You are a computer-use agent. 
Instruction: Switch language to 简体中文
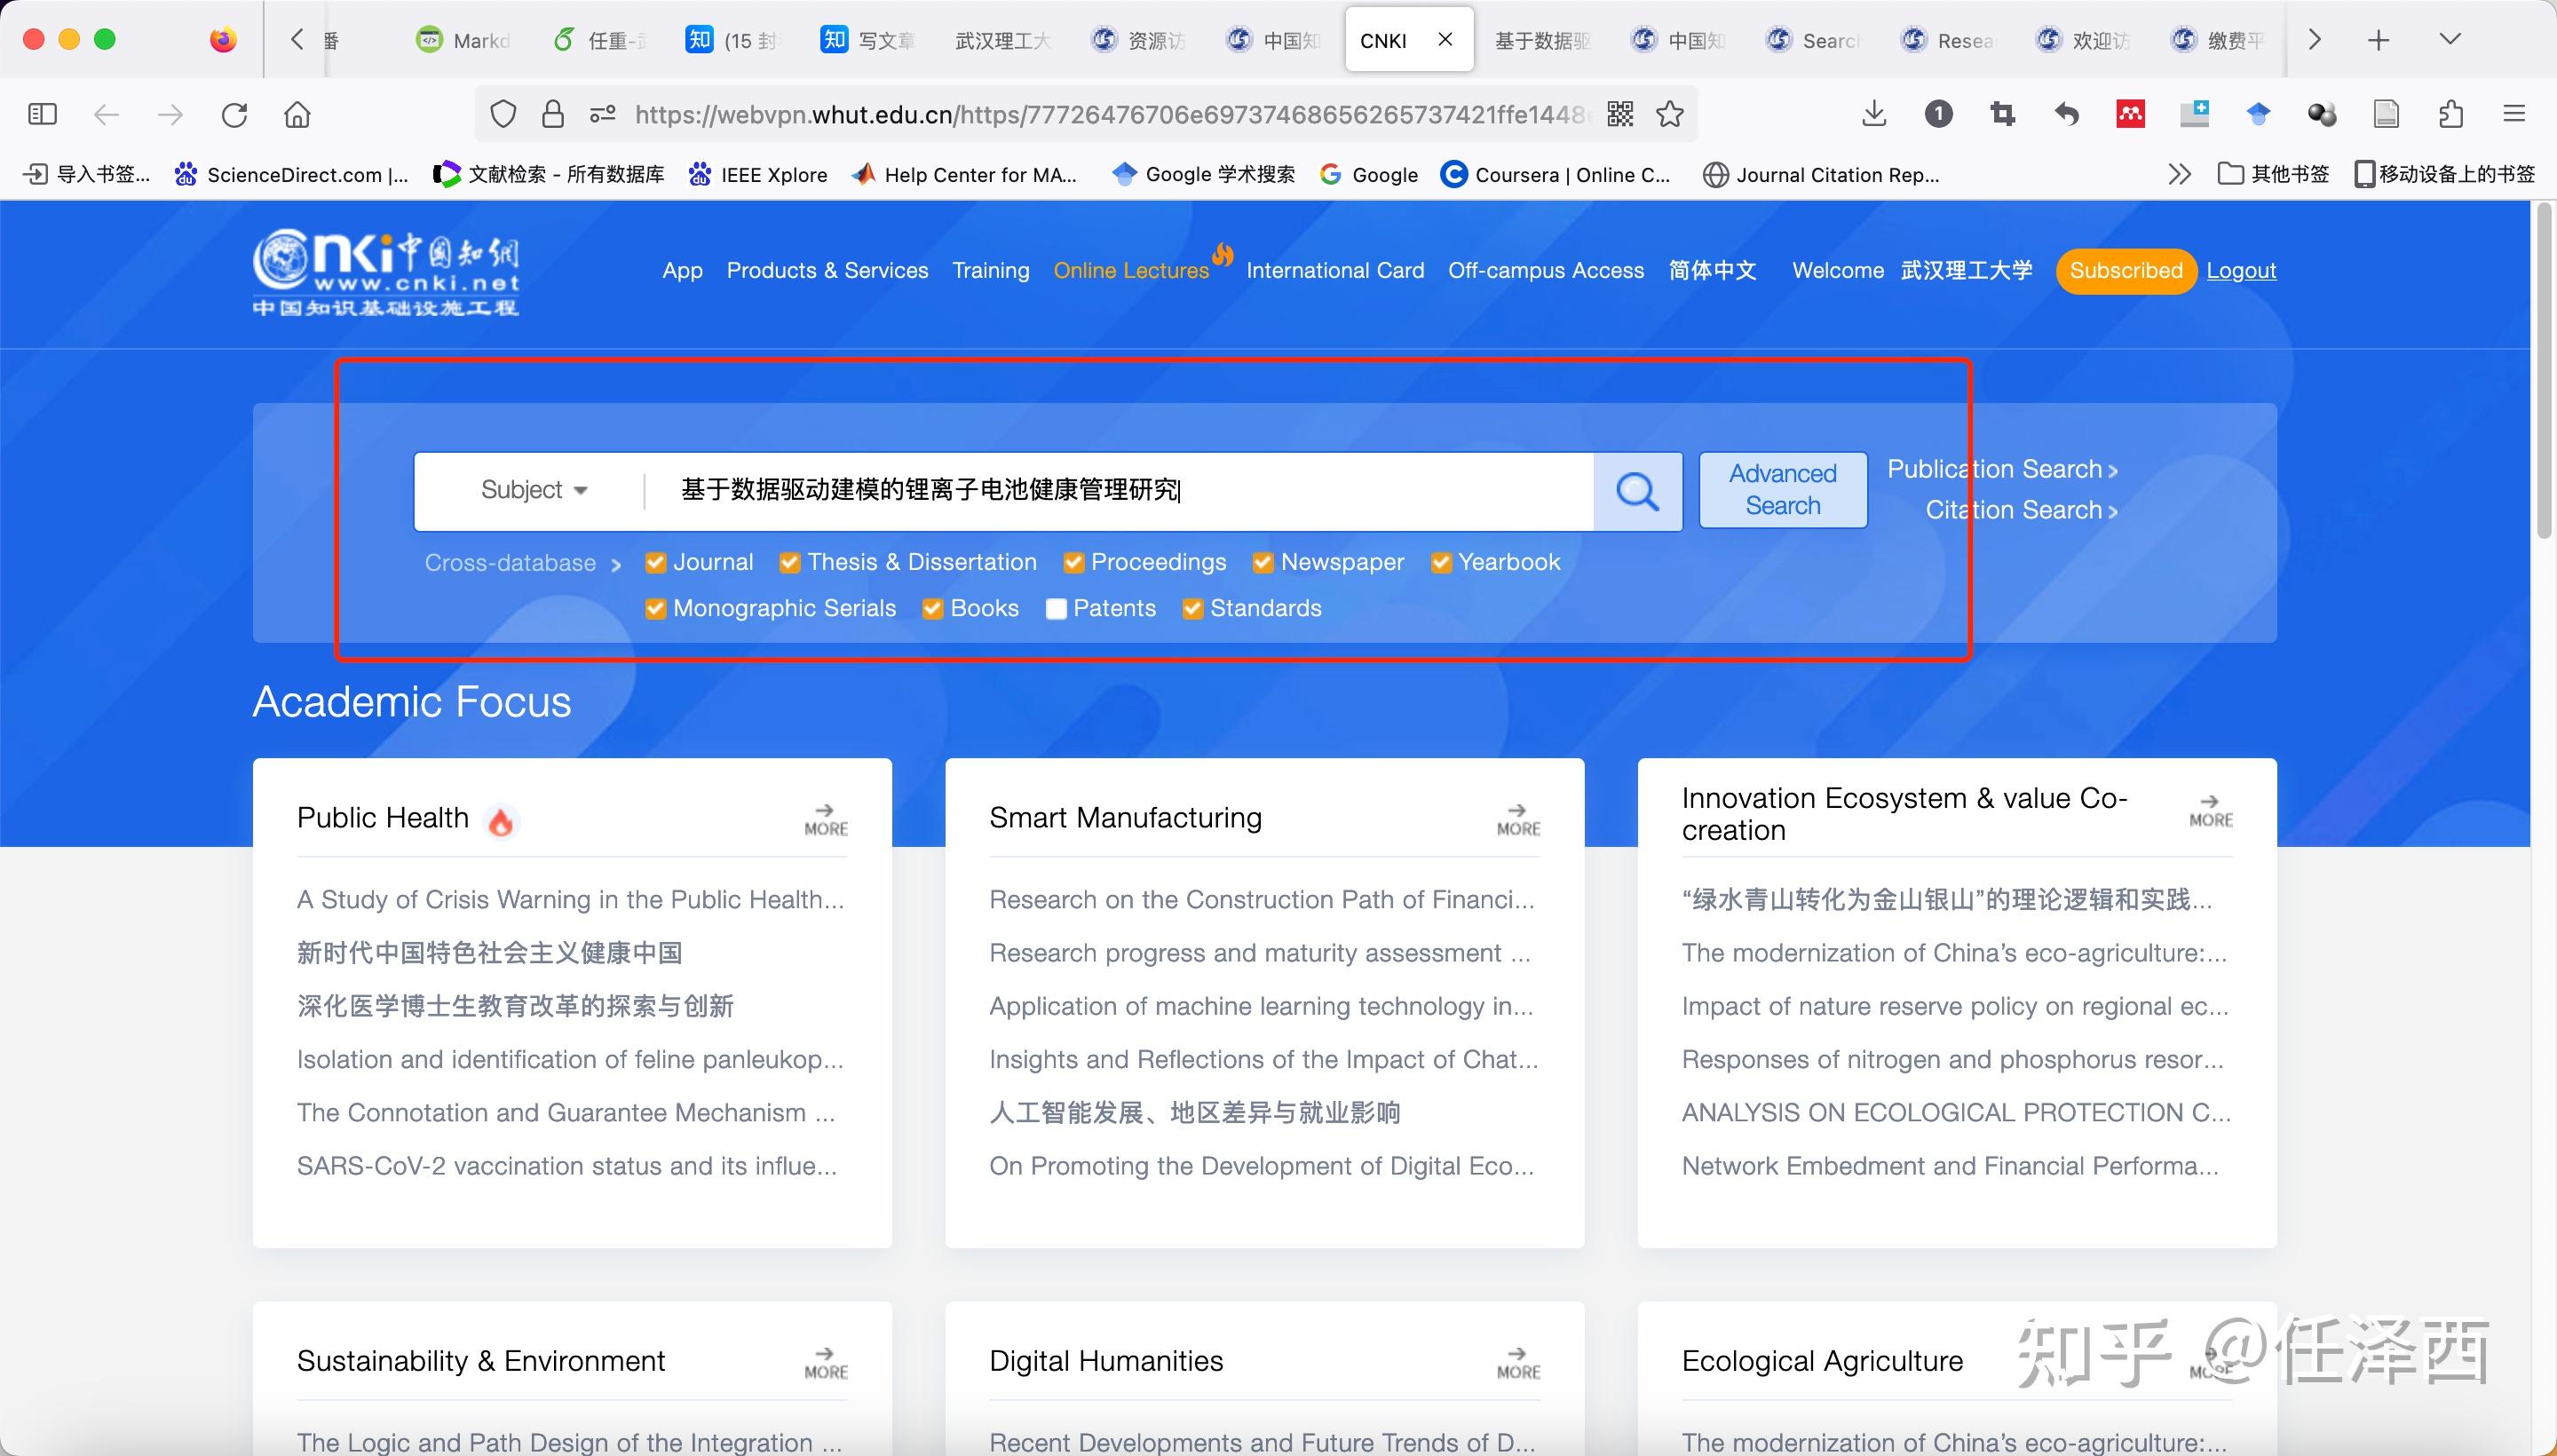[x=1712, y=271]
